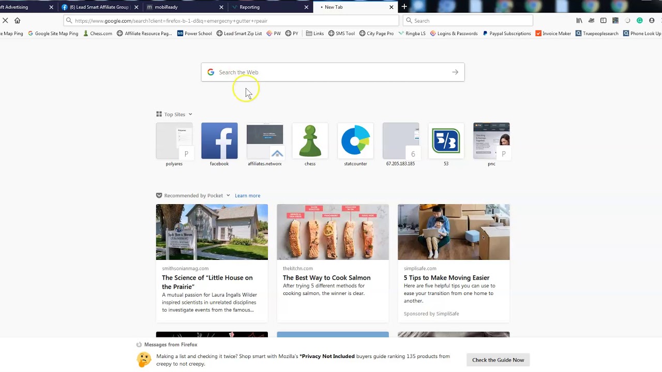Open Phone Look Up bookmark

tap(642, 34)
